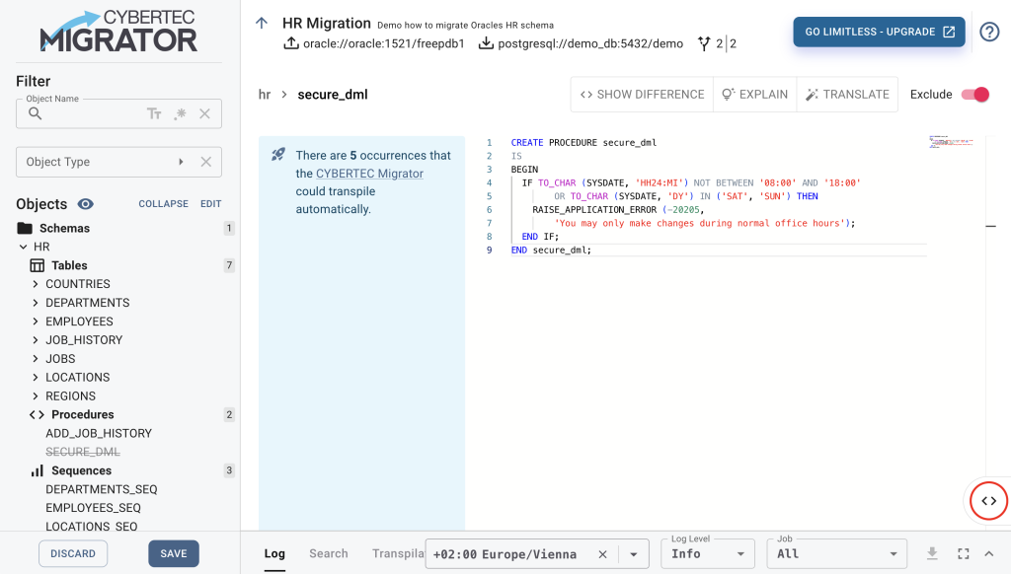
Task: Click EDIT in the Objects header
Action: tap(211, 203)
